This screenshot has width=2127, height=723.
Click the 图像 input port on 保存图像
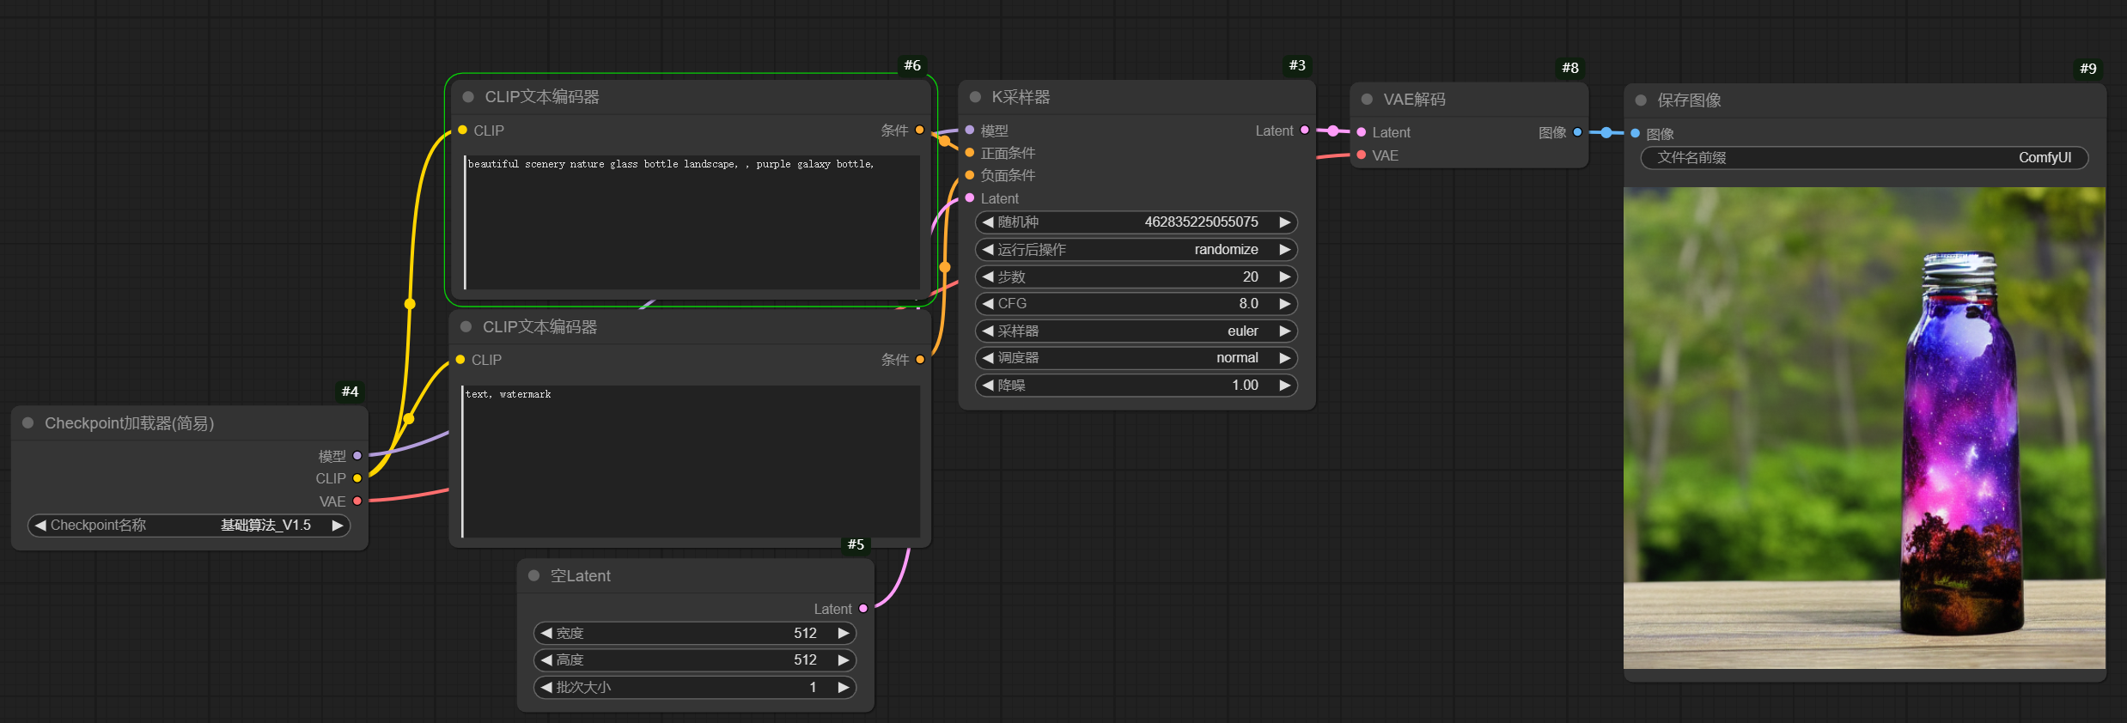click(1636, 133)
